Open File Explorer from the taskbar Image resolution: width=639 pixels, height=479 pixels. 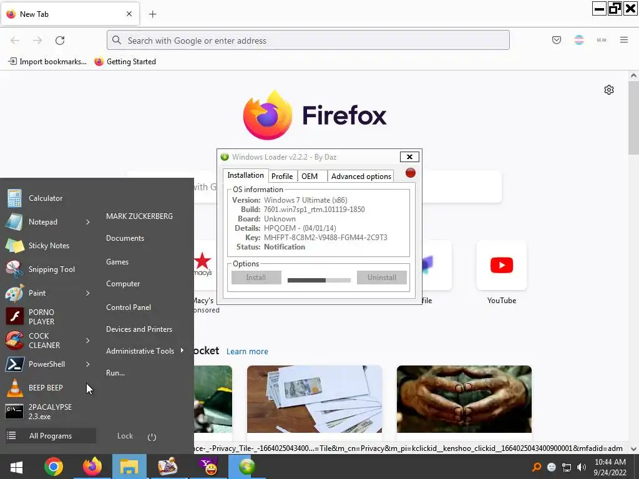tap(129, 467)
